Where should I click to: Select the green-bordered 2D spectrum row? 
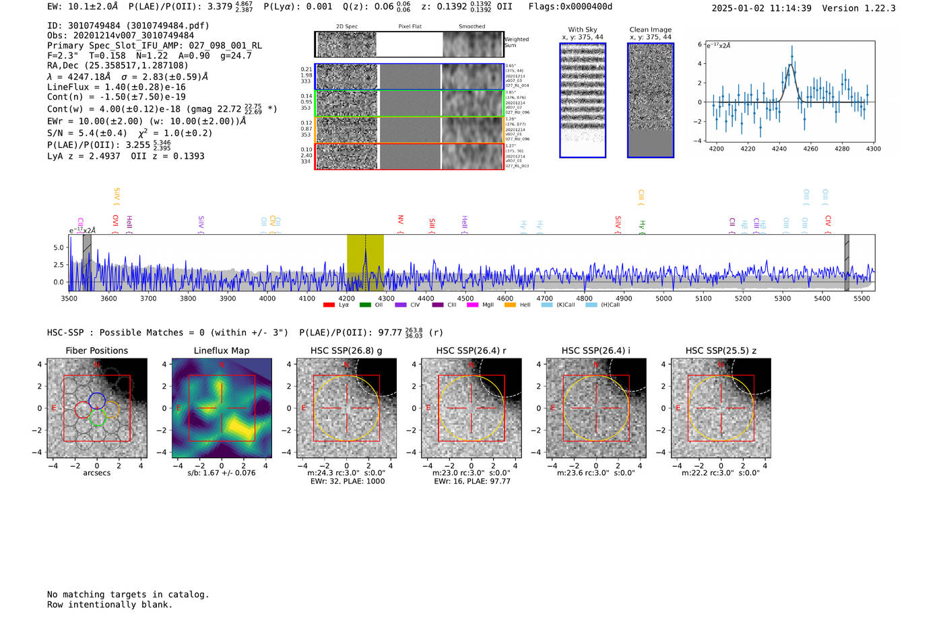(409, 104)
